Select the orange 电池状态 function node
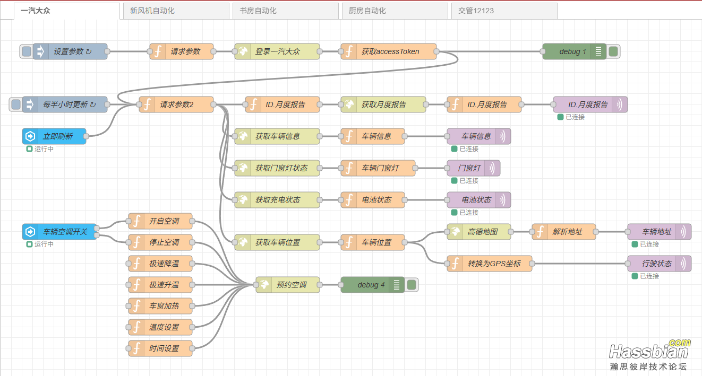702x376 pixels. pyautogui.click(x=373, y=200)
